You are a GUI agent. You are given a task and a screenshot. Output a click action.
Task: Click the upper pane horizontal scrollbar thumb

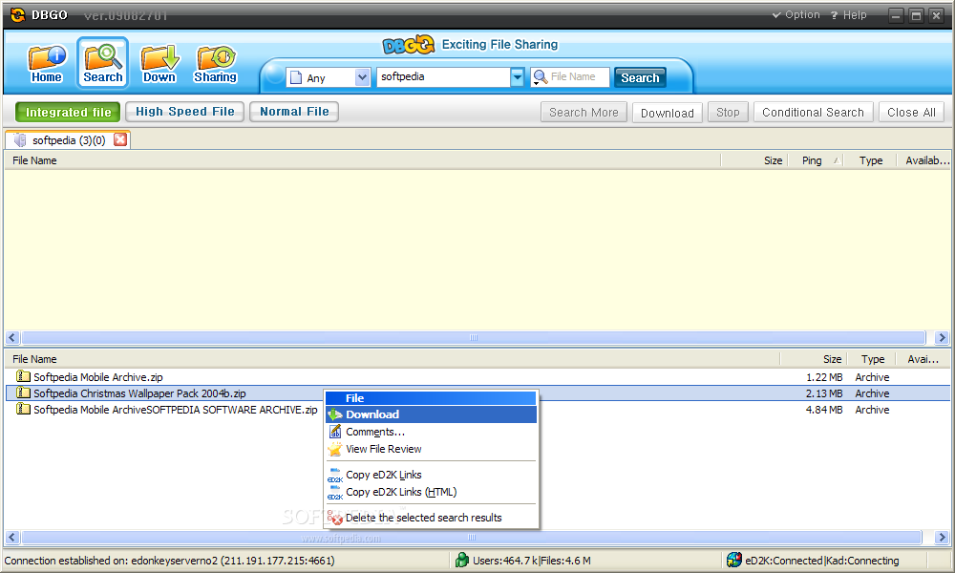(x=474, y=337)
